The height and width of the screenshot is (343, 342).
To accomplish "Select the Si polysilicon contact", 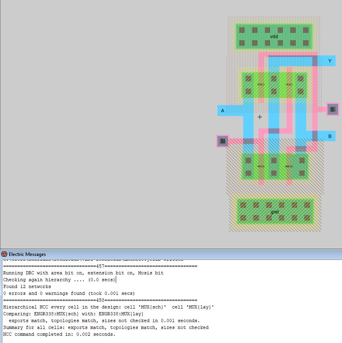I will point(223,141).
